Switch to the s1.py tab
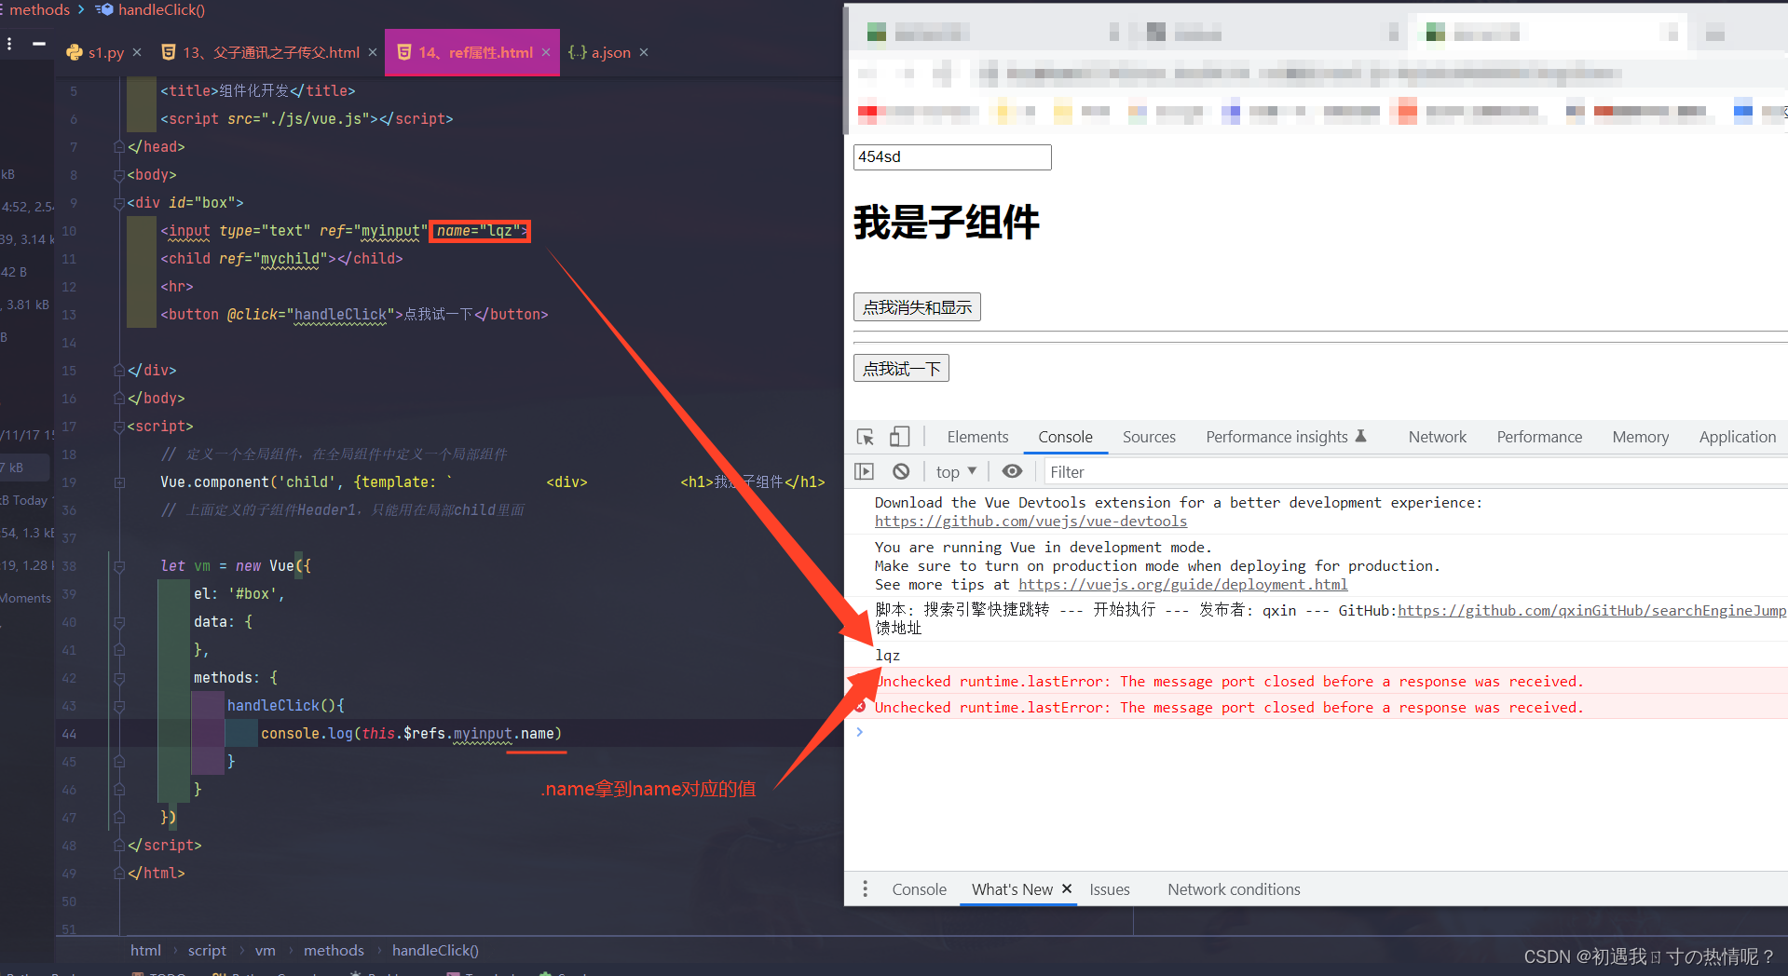The image size is (1788, 976). click(x=105, y=52)
